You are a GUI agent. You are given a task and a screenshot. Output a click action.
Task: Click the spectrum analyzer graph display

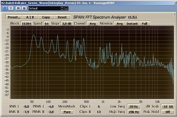tap(92, 62)
